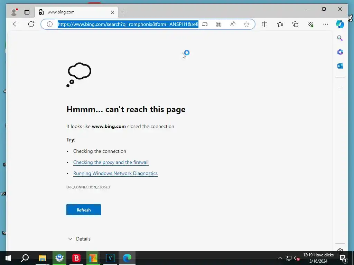Click Running Windows Network Diagnostics link
This screenshot has width=354, height=265.
click(x=115, y=173)
